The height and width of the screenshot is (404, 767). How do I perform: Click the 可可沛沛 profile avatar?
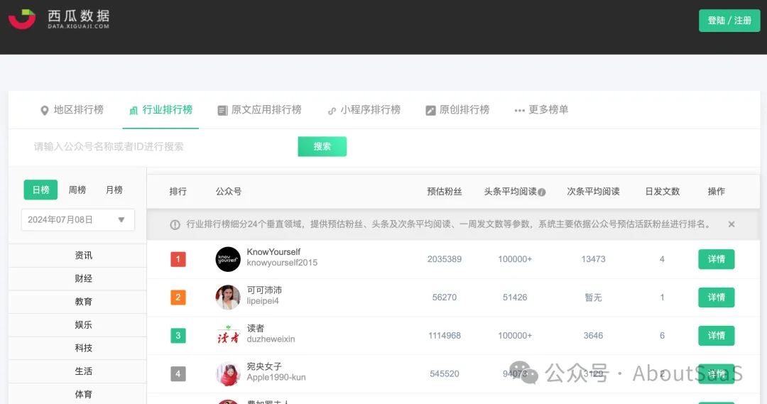point(228,297)
